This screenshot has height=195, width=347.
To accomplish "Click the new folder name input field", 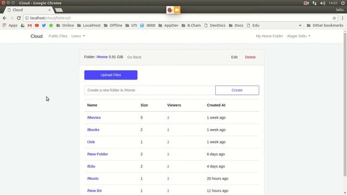I will click(150, 90).
